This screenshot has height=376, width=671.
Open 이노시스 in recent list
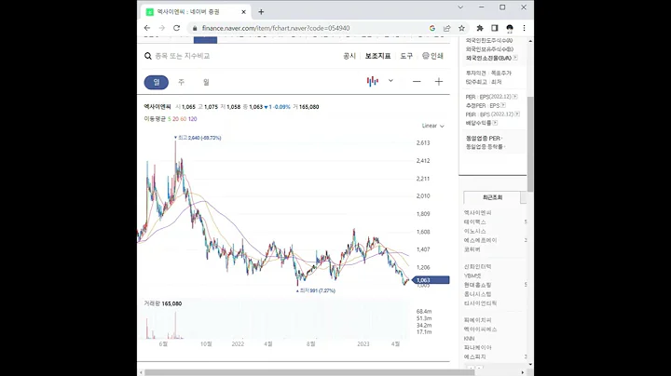474,231
